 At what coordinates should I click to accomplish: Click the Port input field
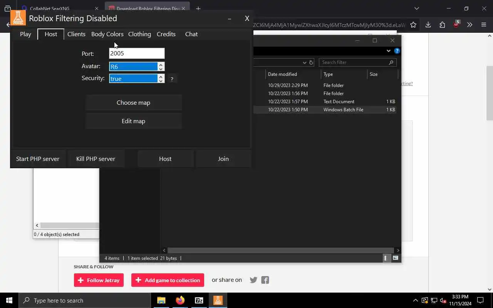(137, 54)
